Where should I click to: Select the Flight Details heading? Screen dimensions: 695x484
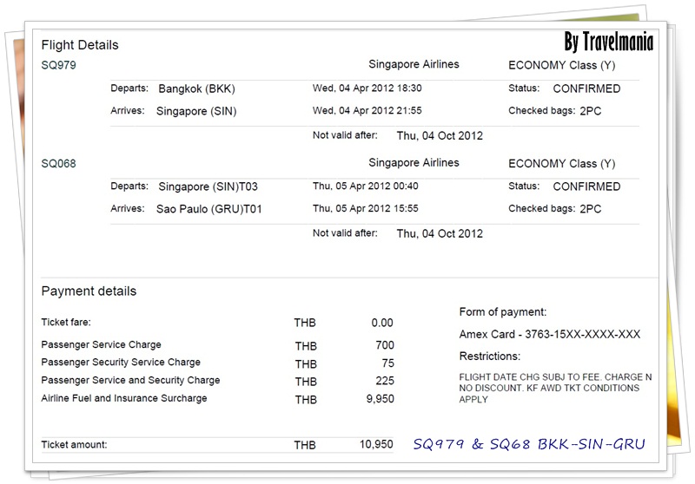tap(80, 45)
